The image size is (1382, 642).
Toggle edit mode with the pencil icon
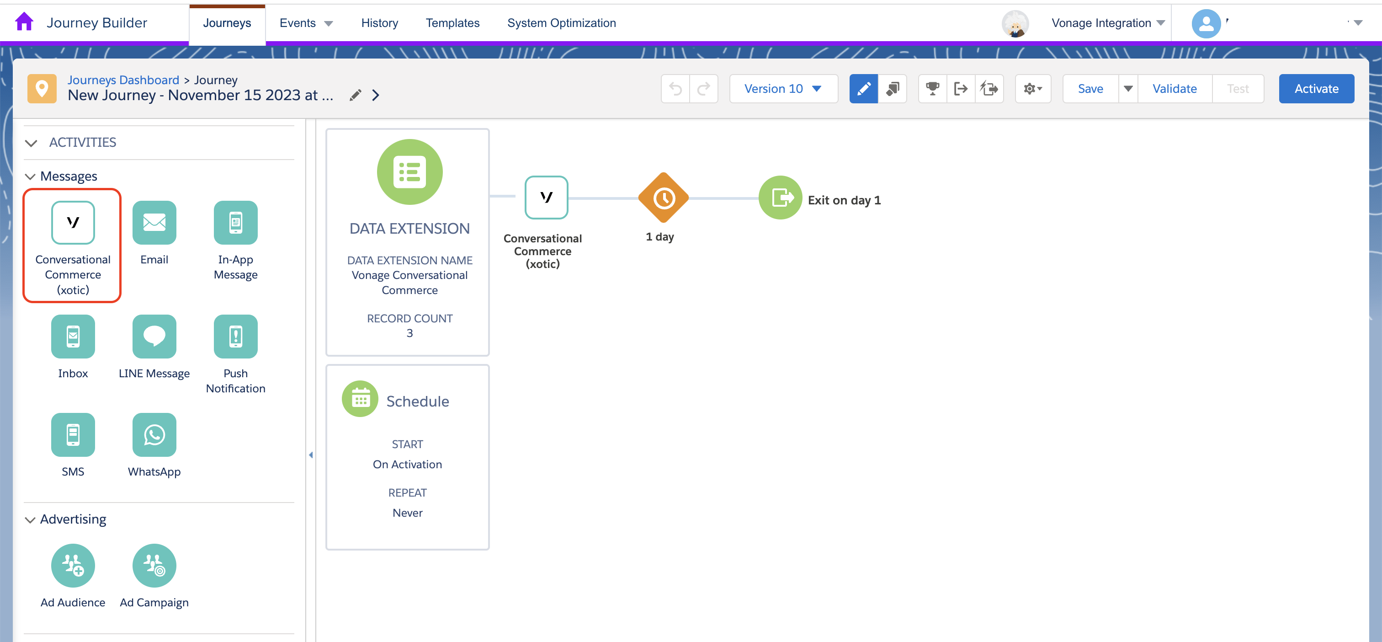pos(863,89)
